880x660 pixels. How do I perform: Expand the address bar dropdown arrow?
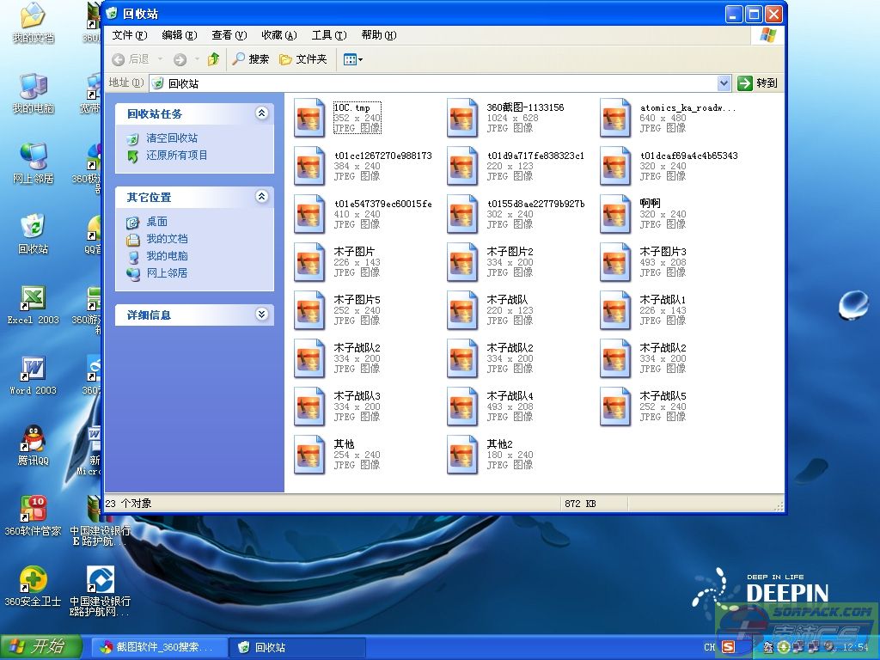[x=724, y=83]
